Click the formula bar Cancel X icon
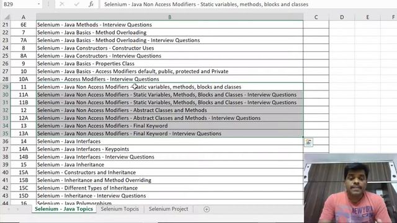Viewport: 397px width, 223px height. tap(62, 4)
